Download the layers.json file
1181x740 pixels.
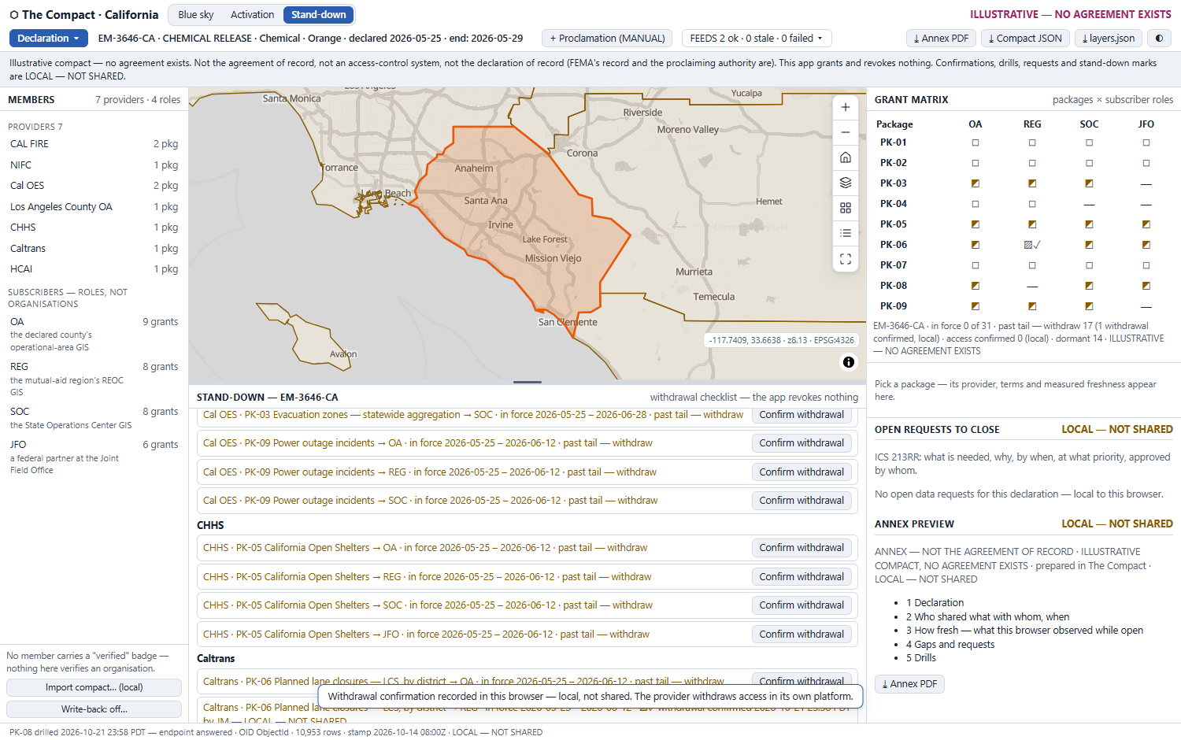click(1108, 38)
